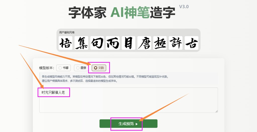Click the play triangle icon in generate button
Viewport: 257px width, 132px height.
point(137,124)
